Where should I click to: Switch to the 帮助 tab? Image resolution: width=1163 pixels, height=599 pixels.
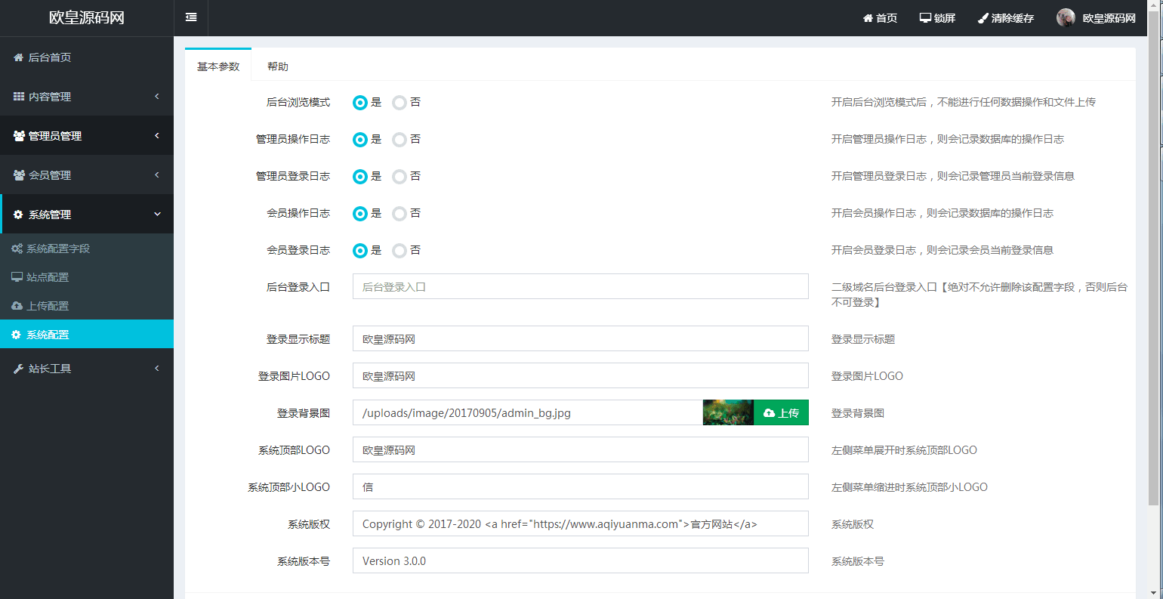coord(277,66)
